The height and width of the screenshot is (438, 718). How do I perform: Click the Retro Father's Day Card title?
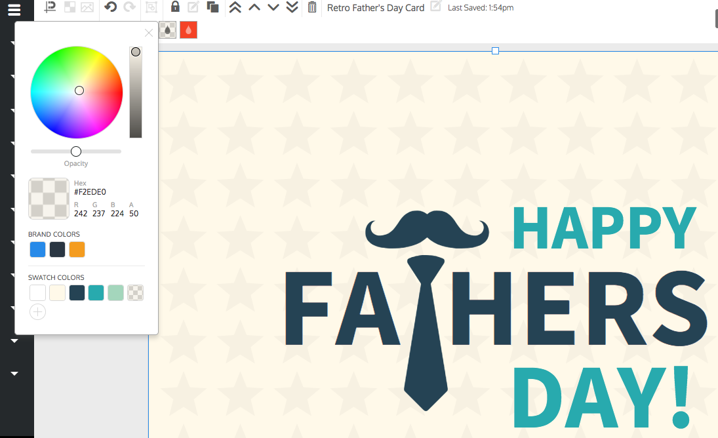click(x=376, y=8)
